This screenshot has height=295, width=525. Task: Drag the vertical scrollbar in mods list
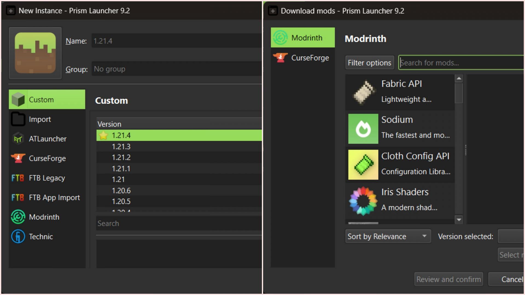point(459,92)
